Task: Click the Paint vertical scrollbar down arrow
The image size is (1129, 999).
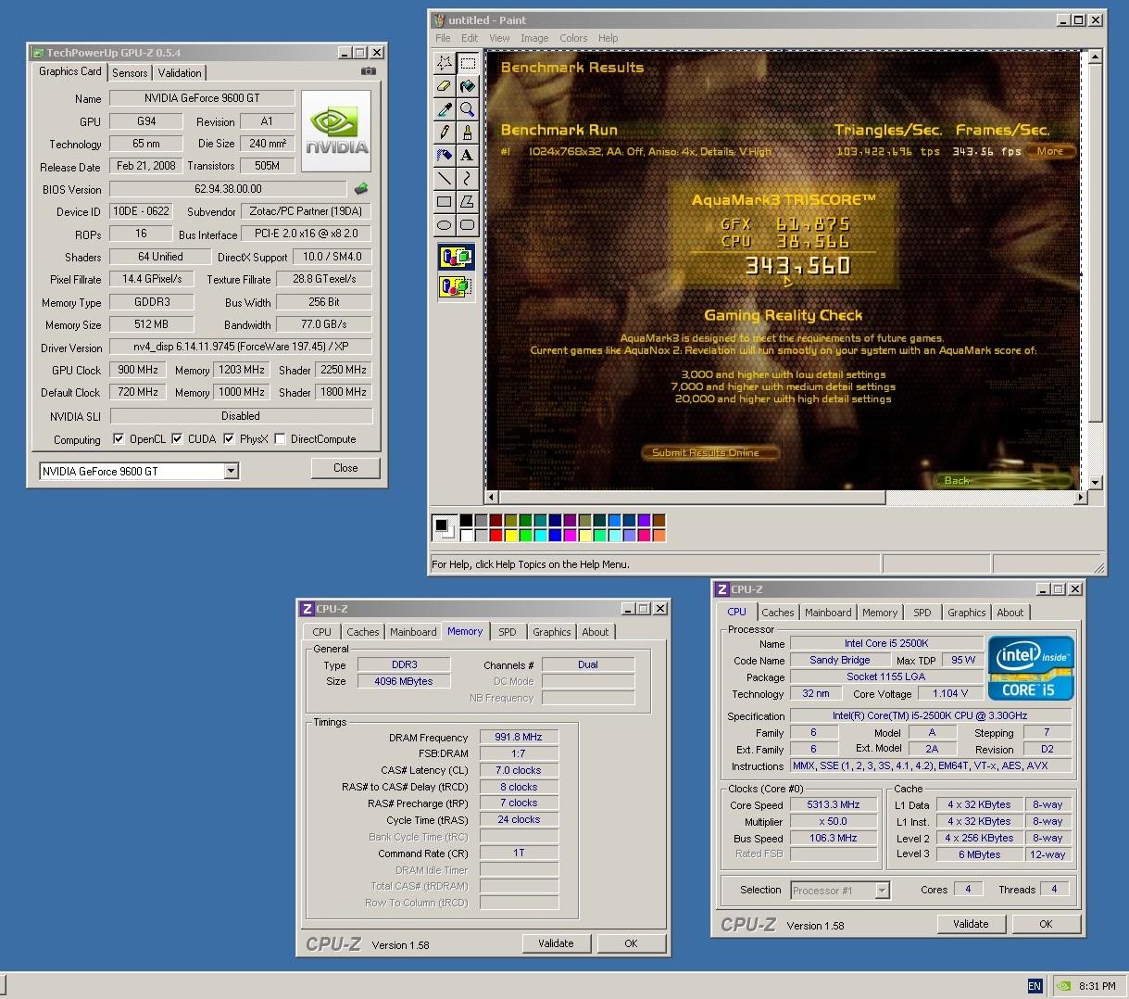Action: point(1096,482)
